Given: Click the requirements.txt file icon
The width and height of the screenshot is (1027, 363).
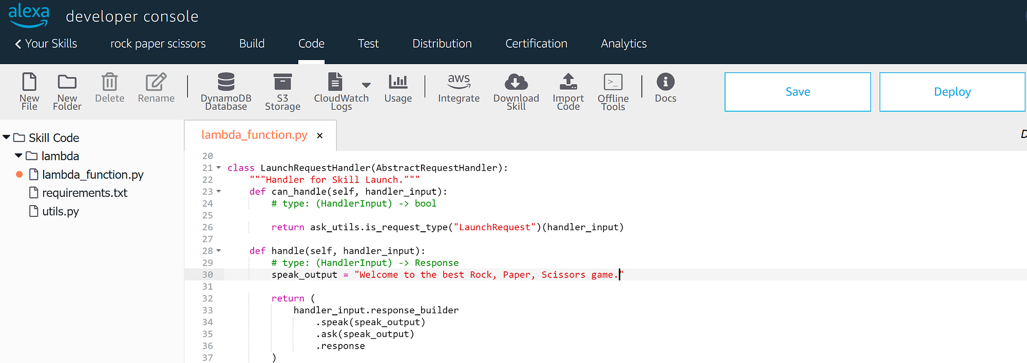Looking at the screenshot, I should (x=34, y=192).
